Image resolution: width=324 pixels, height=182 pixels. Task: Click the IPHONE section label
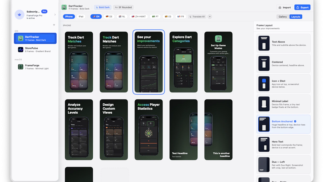[x=67, y=25]
